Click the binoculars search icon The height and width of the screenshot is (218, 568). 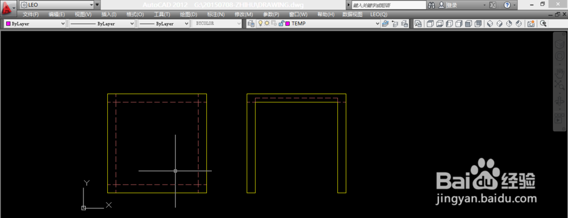432,5
